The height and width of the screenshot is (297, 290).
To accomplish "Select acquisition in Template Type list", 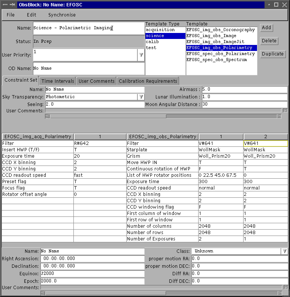I will tap(165, 30).
